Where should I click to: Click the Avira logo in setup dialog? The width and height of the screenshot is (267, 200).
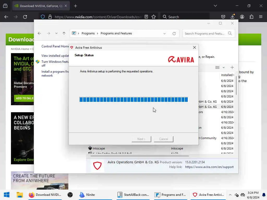(x=181, y=59)
